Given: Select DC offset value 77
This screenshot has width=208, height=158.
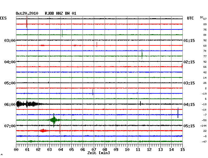Looking at the screenshot, I should coord(205,56).
